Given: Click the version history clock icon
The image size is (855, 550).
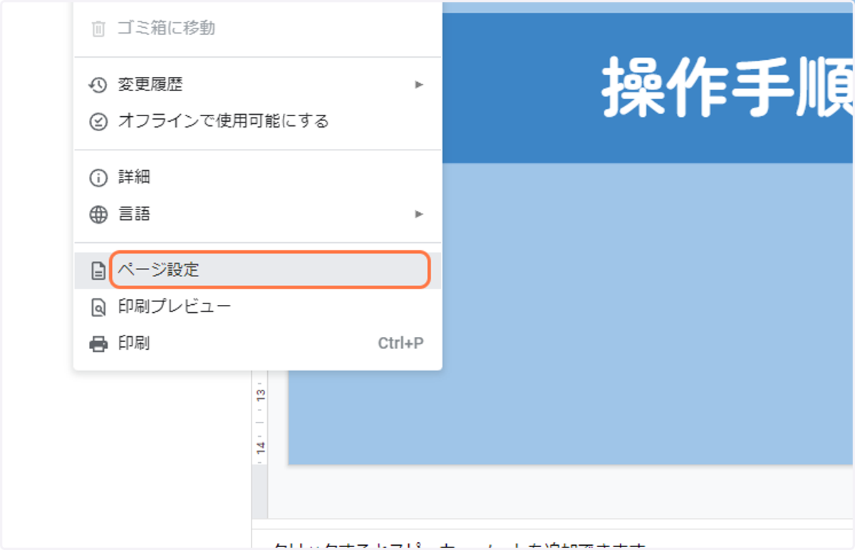Looking at the screenshot, I should [x=98, y=85].
